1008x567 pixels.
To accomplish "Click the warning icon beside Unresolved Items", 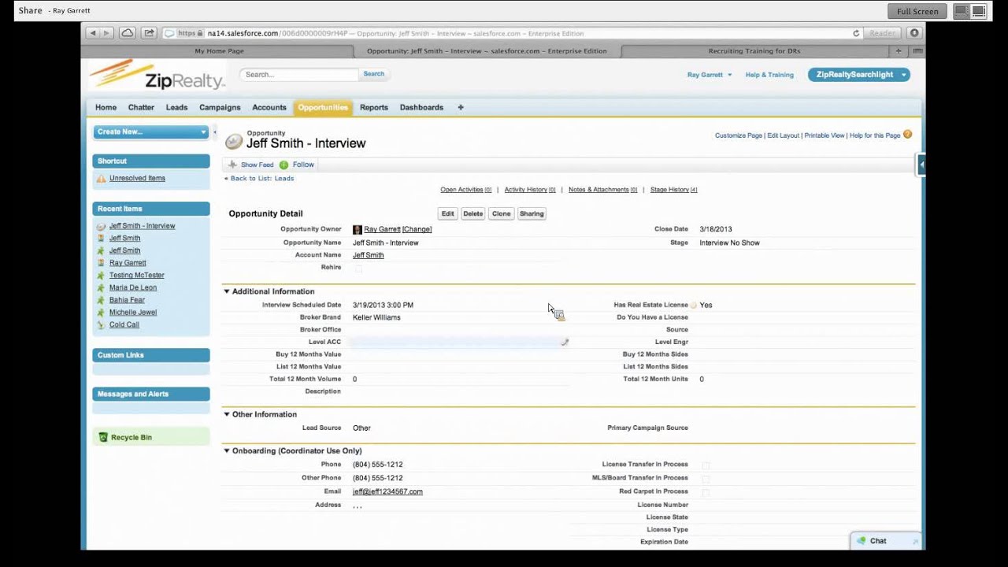I will pyautogui.click(x=101, y=179).
